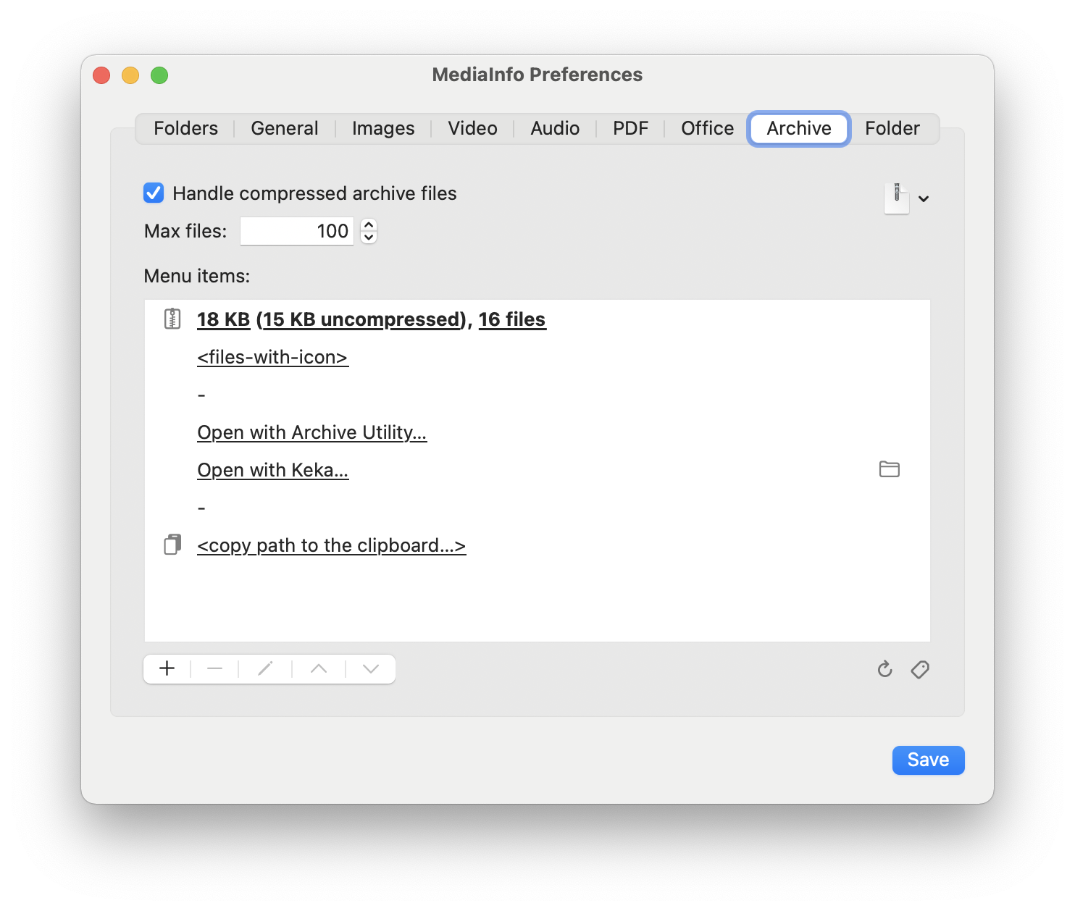Click the Archive tab

[x=799, y=129]
